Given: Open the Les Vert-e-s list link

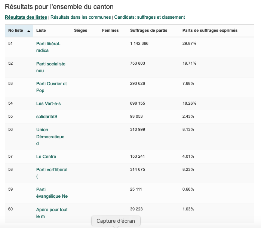Looking at the screenshot, I should click(49, 104).
